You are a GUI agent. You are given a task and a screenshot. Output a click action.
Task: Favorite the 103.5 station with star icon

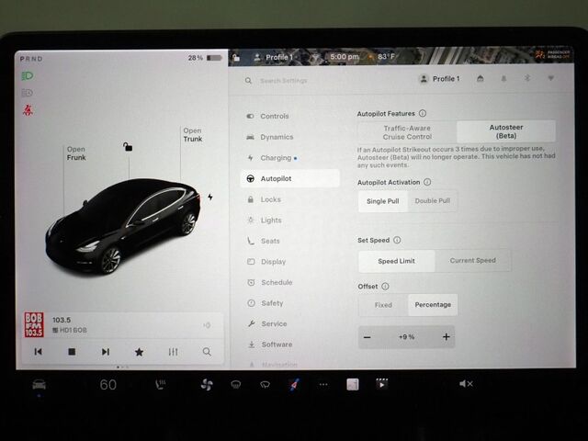pyautogui.click(x=139, y=352)
